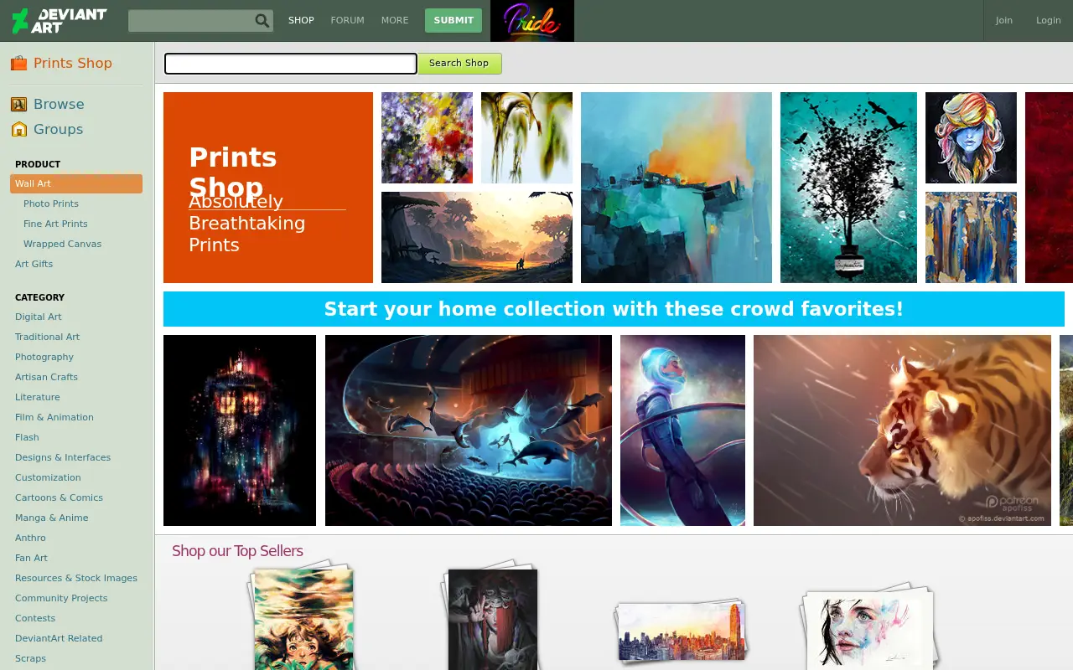Open the Artisan Crafts category

46,377
